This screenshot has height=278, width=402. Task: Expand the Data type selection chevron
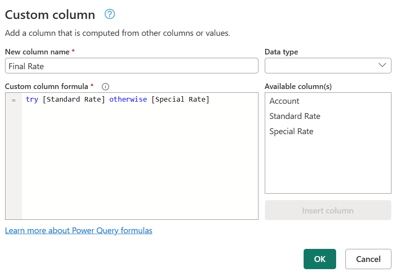pyautogui.click(x=382, y=65)
